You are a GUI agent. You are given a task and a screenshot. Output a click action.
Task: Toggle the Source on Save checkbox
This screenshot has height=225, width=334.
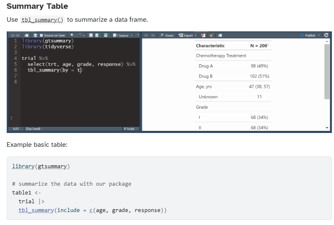pos(42,36)
